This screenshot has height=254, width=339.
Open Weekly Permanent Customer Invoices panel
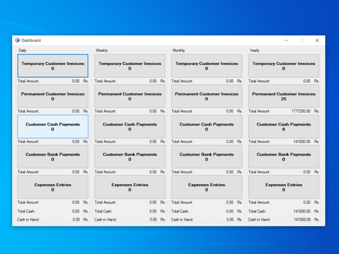pyautogui.click(x=130, y=96)
